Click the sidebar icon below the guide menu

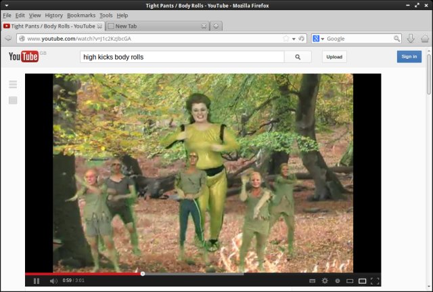coord(13,100)
